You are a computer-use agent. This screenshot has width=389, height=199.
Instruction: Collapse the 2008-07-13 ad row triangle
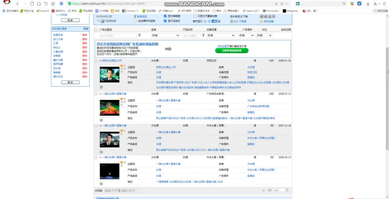pos(100,94)
